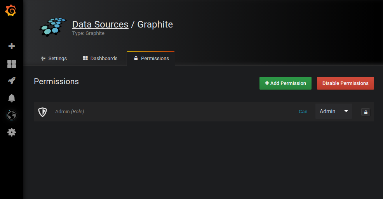Image resolution: width=383 pixels, height=199 pixels.
Task: Click the shield icon beside Admin role
Action: pyautogui.click(x=43, y=112)
